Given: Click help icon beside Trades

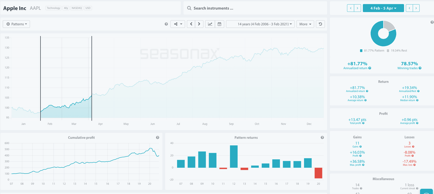Looking at the screenshot, I should pyautogui.click(x=361, y=188).
